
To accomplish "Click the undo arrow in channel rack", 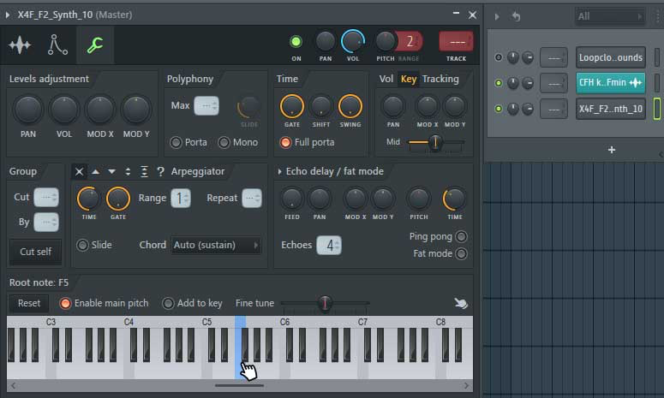I will coord(516,16).
